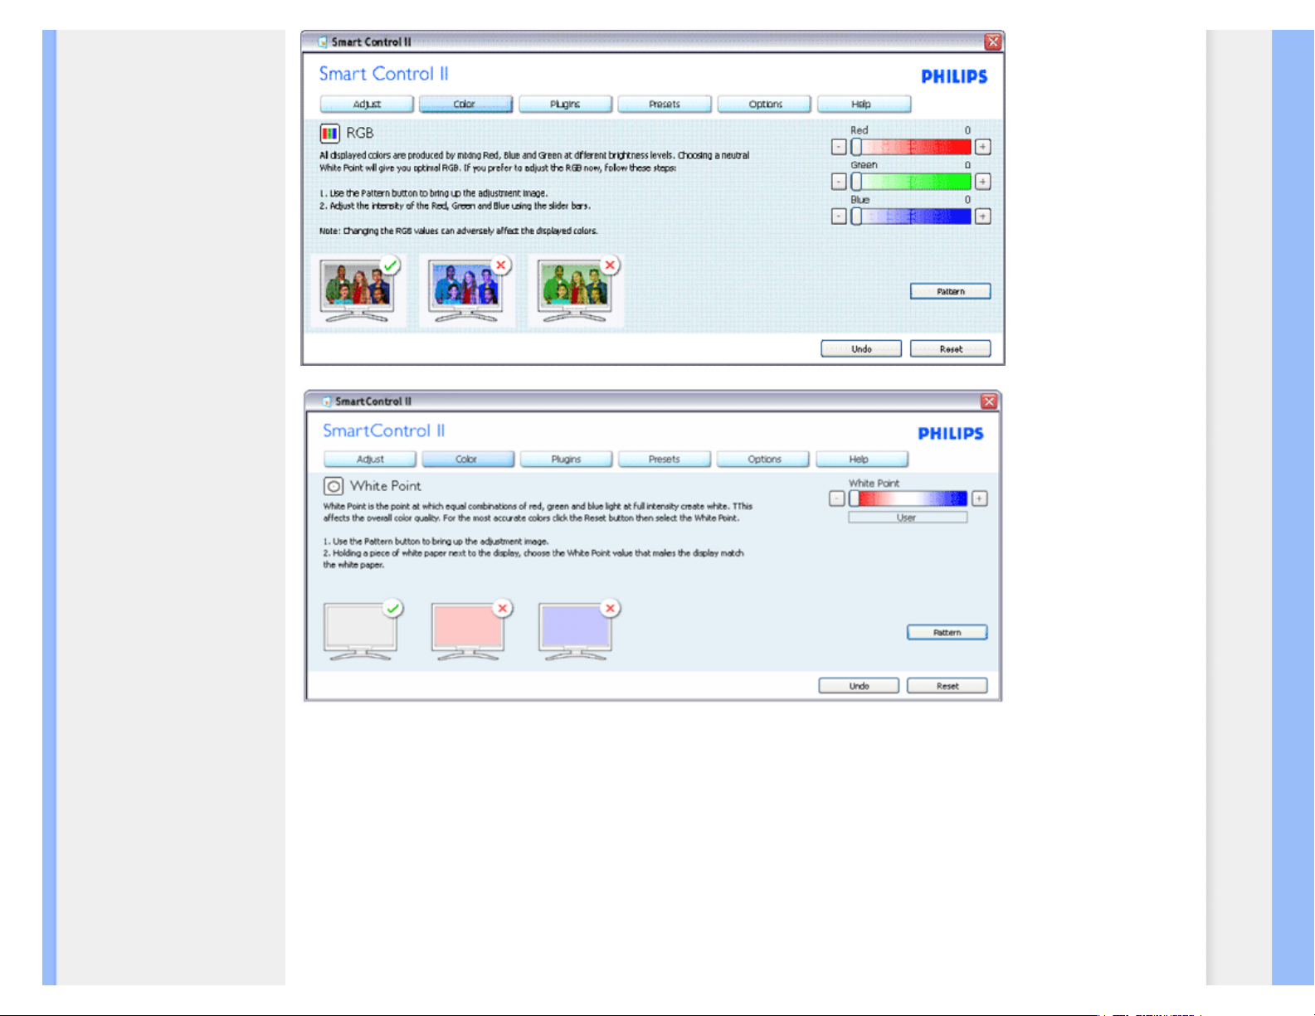Close the White Point SmartControl II window

click(990, 401)
